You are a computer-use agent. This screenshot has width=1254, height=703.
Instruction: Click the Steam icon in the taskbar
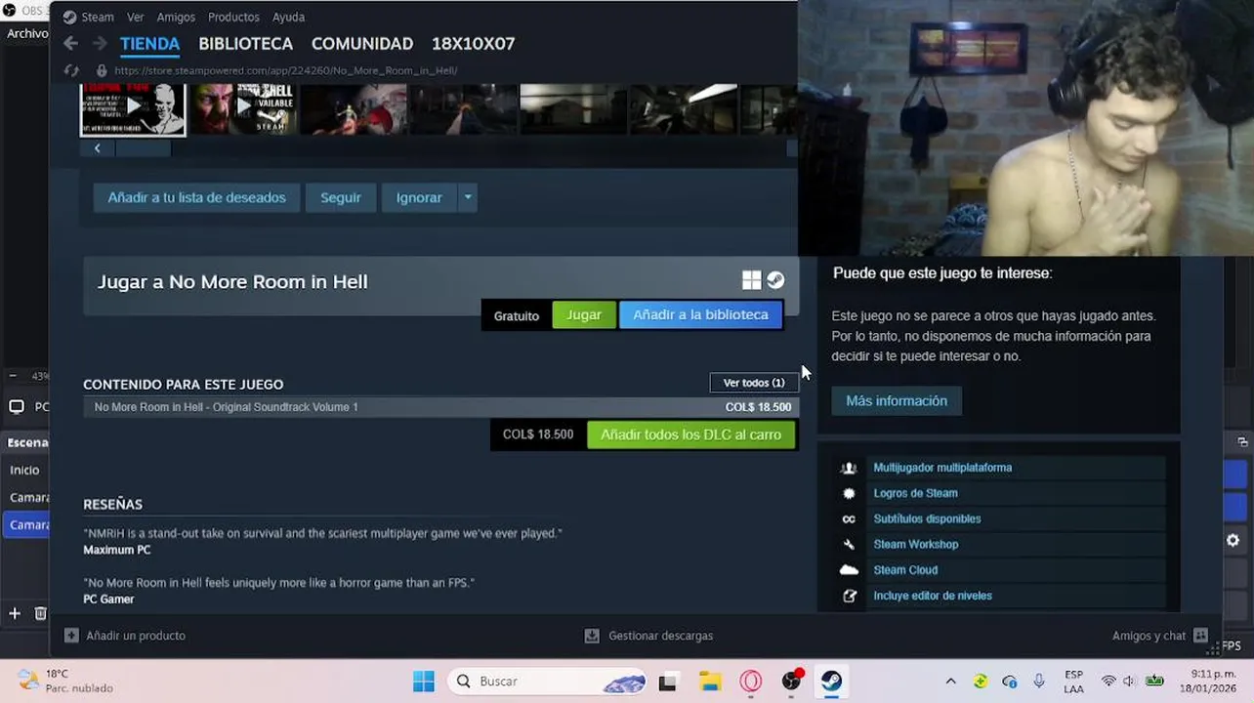click(832, 682)
